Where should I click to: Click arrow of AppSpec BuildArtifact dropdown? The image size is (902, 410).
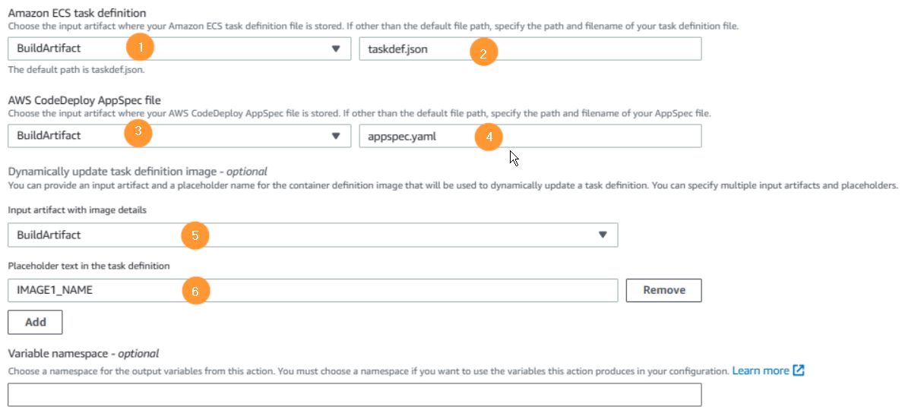[x=336, y=136]
